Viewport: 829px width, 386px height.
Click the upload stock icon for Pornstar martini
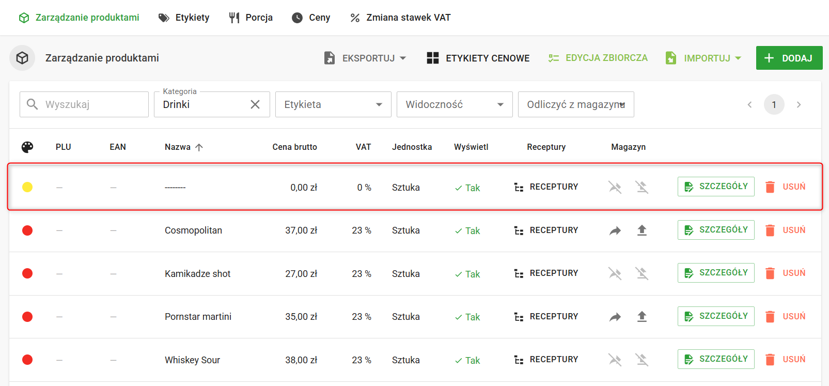(642, 317)
